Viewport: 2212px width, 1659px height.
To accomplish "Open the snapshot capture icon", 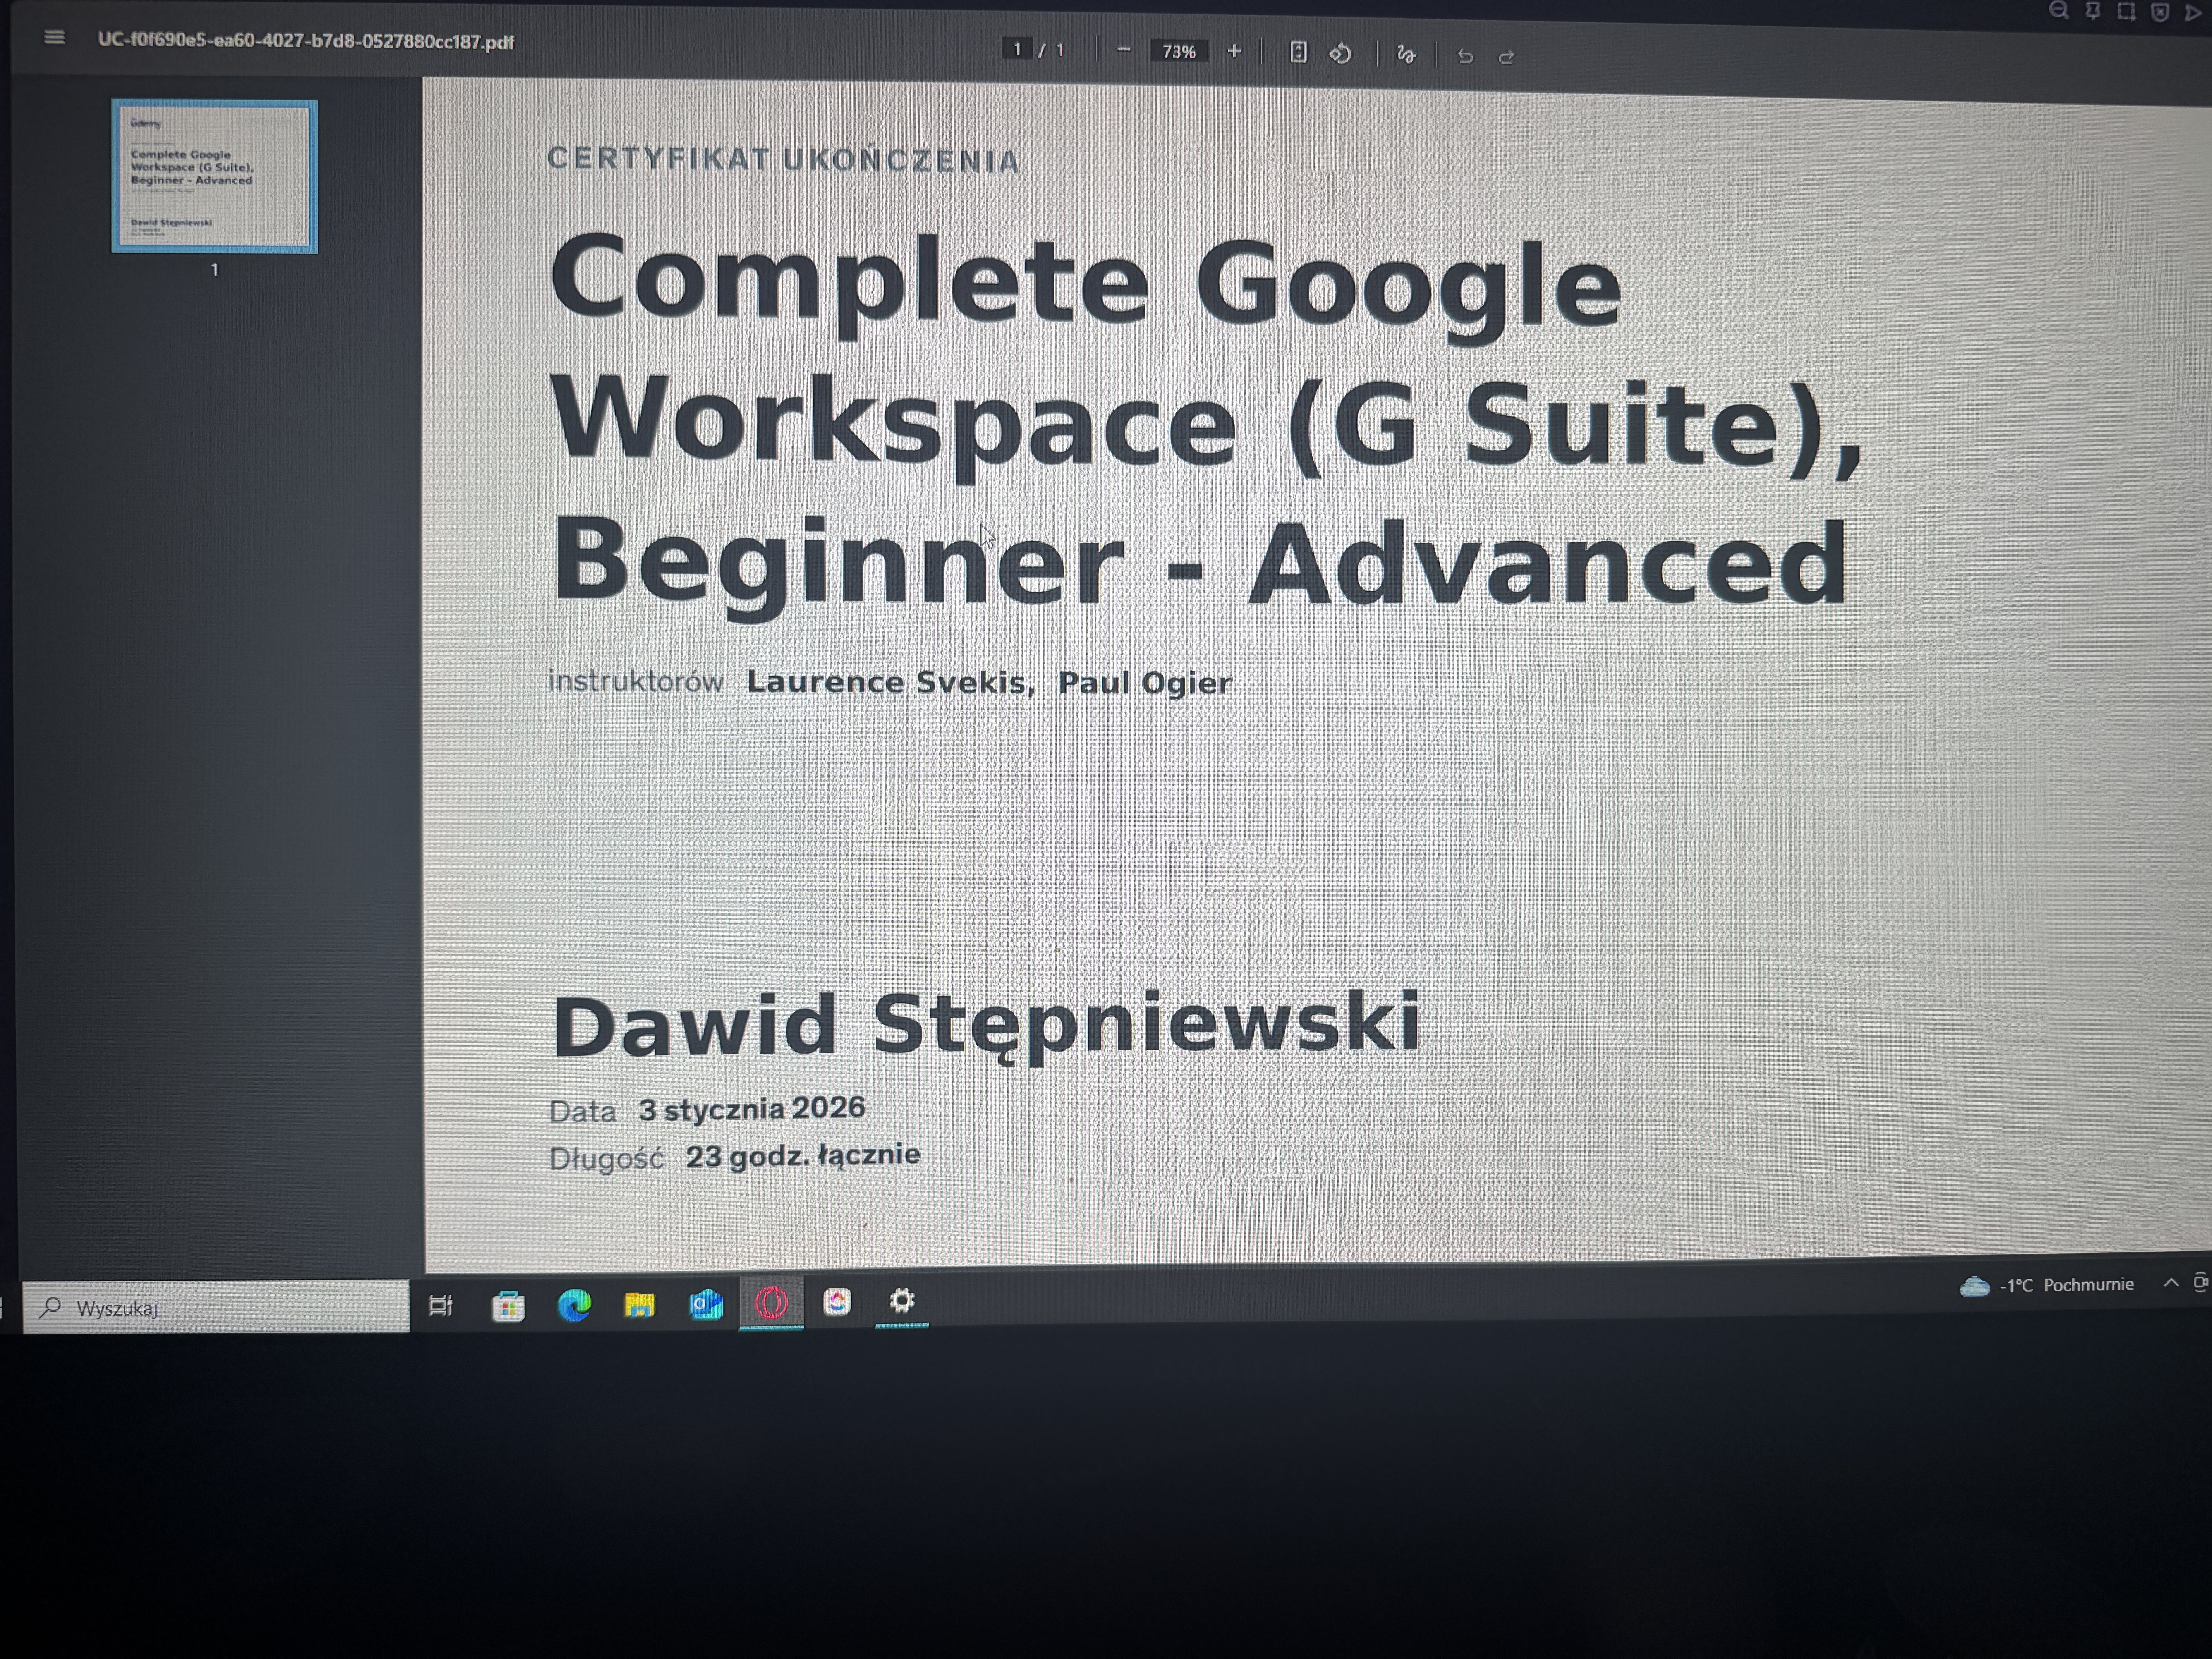I will pyautogui.click(x=2126, y=12).
